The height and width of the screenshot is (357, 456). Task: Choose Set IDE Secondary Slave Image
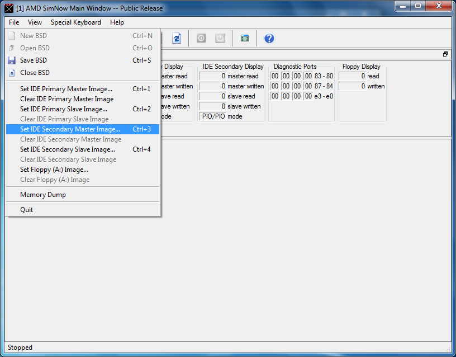pyautogui.click(x=83, y=149)
